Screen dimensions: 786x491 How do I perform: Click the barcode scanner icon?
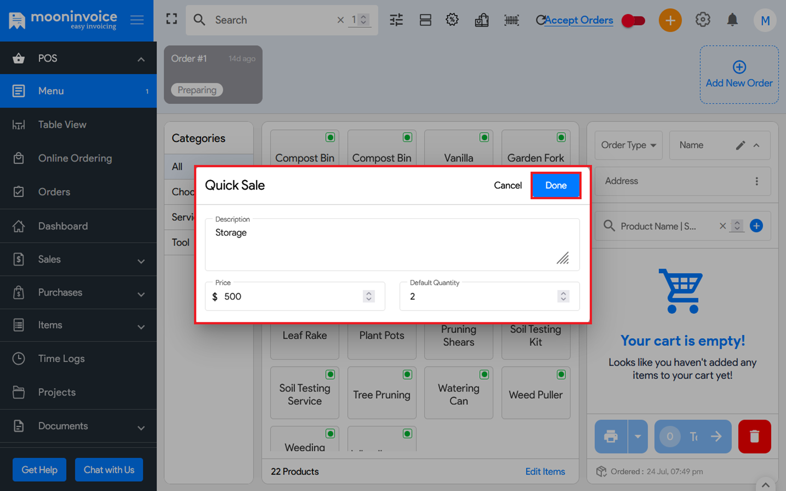511,20
